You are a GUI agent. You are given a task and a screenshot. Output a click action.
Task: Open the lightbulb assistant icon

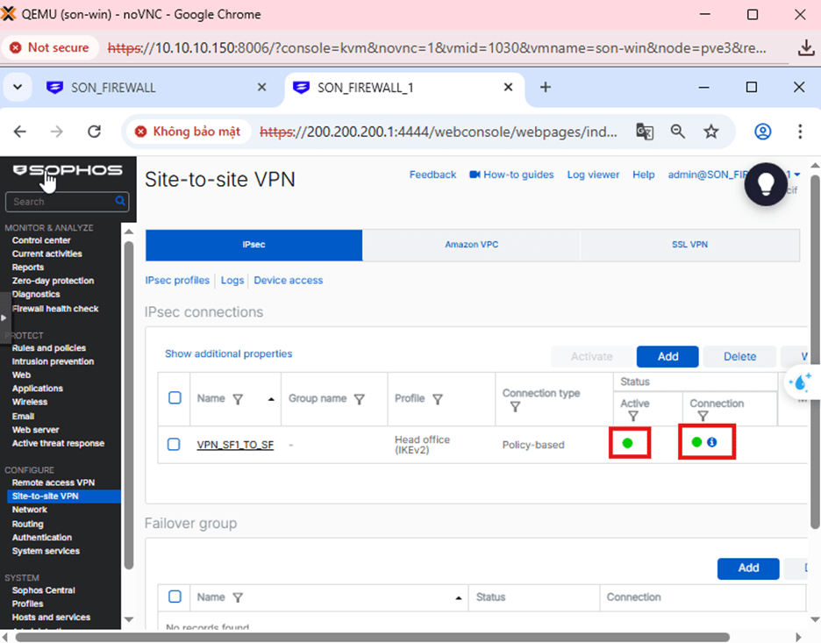pyautogui.click(x=766, y=184)
